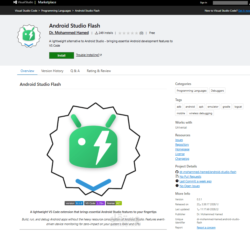Click the MIT license badge

[x=114, y=203]
